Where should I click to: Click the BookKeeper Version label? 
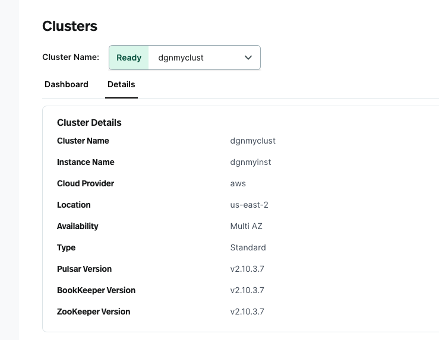coord(96,290)
